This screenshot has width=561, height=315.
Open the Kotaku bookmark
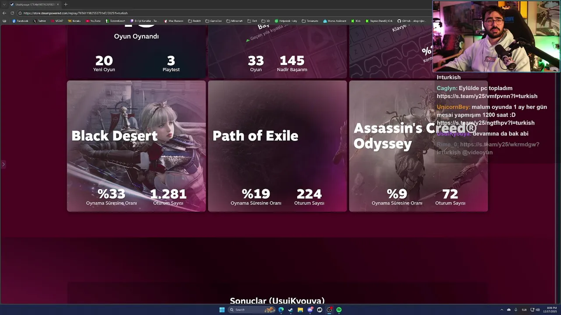[x=75, y=21]
